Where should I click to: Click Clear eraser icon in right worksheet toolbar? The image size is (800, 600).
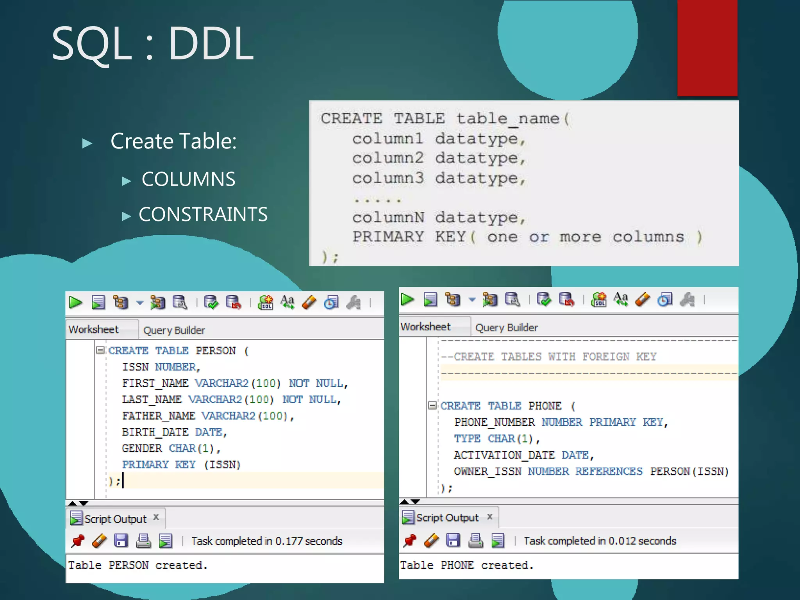[x=643, y=300]
